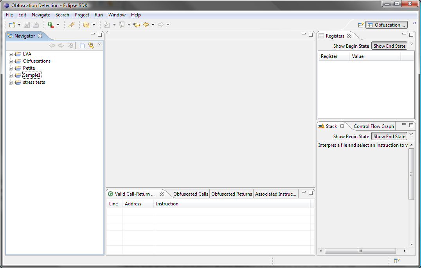
Task: Maximize the editor area
Action: 311,35
